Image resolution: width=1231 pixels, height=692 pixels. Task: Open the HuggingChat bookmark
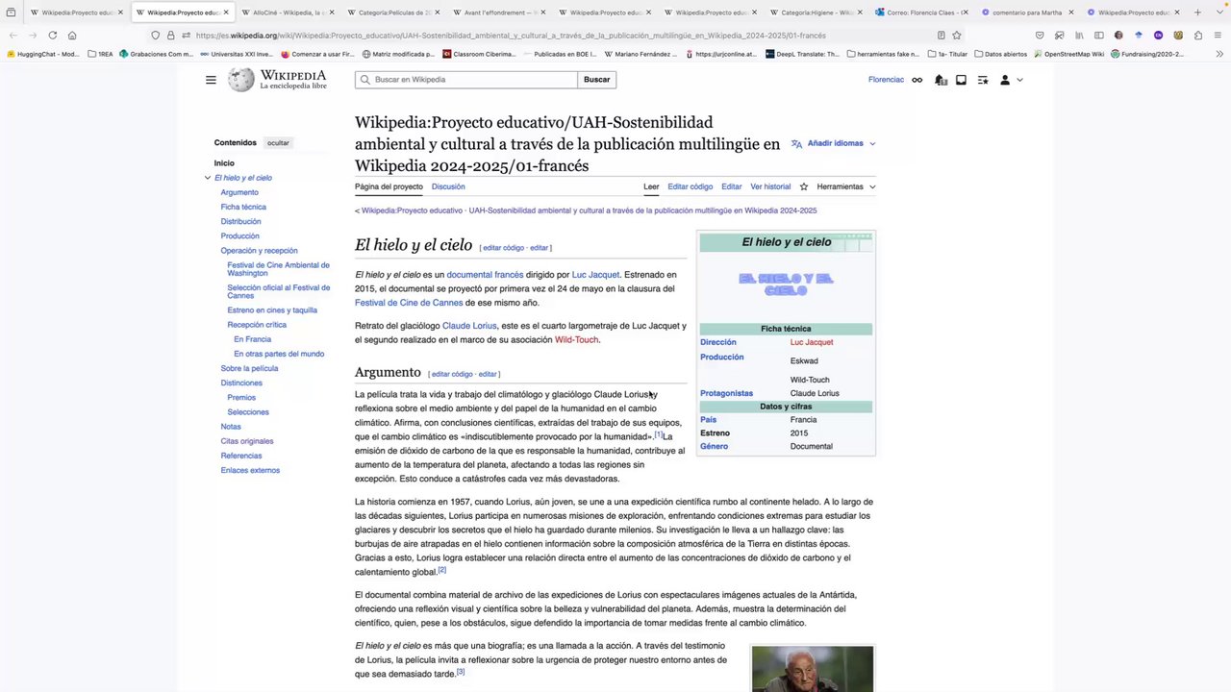coord(43,54)
